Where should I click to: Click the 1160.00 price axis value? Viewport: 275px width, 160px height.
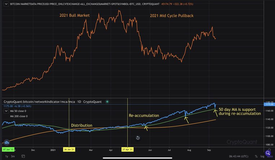click(x=269, y=111)
